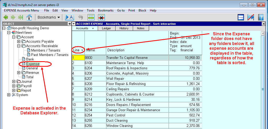Click the blue window layout icon
The image size is (268, 129).
[241, 17]
